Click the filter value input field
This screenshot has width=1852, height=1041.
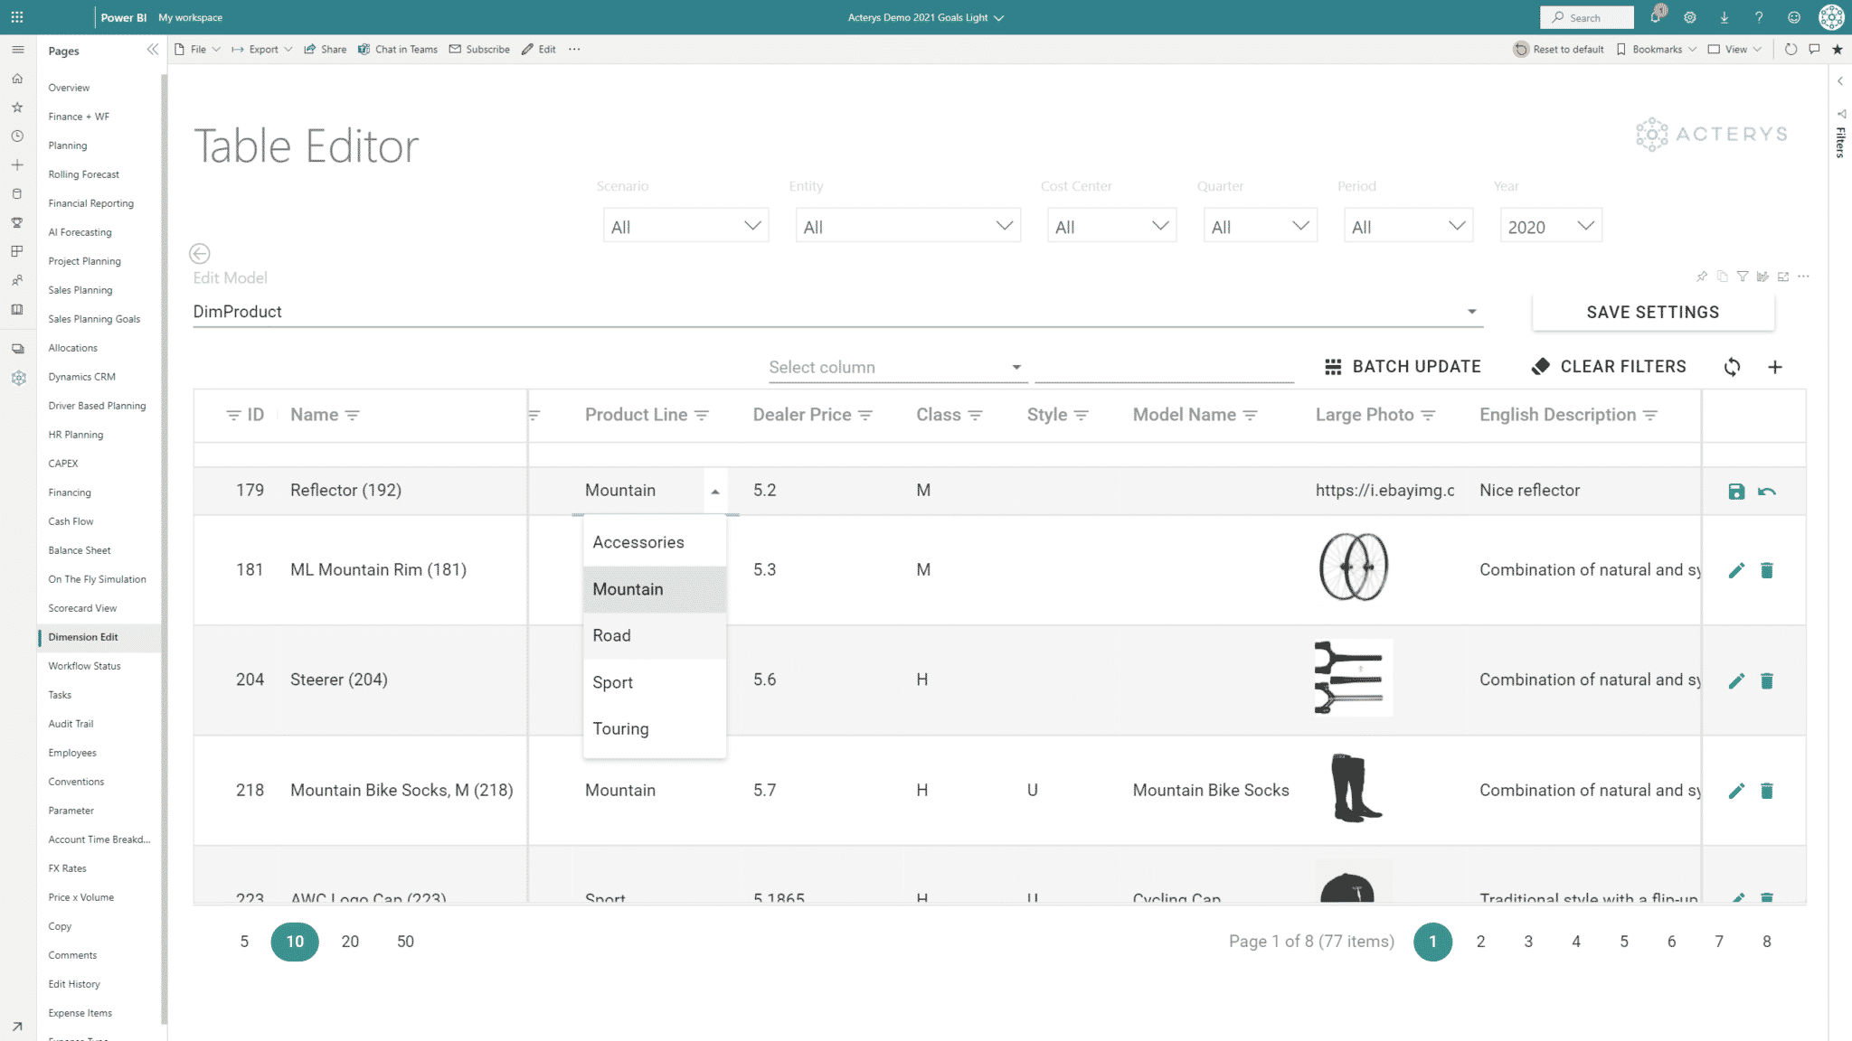point(1164,367)
